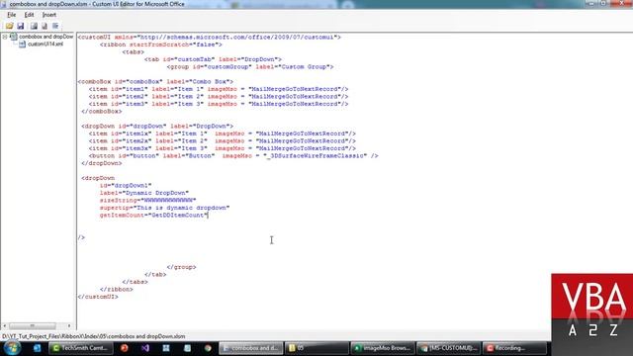Image resolution: width=633 pixels, height=356 pixels.
Task: Click the item id="item1x" line
Action: 223,133
